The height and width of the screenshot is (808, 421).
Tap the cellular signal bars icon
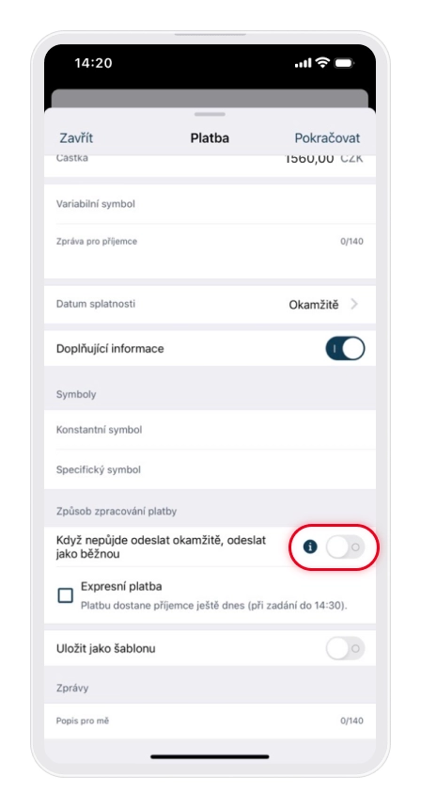[x=304, y=63]
